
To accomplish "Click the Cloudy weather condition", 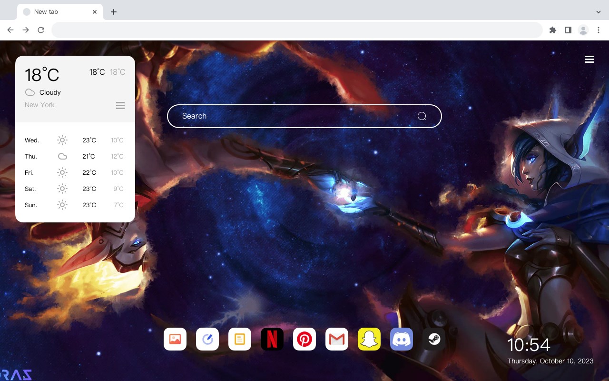I will (x=50, y=92).
